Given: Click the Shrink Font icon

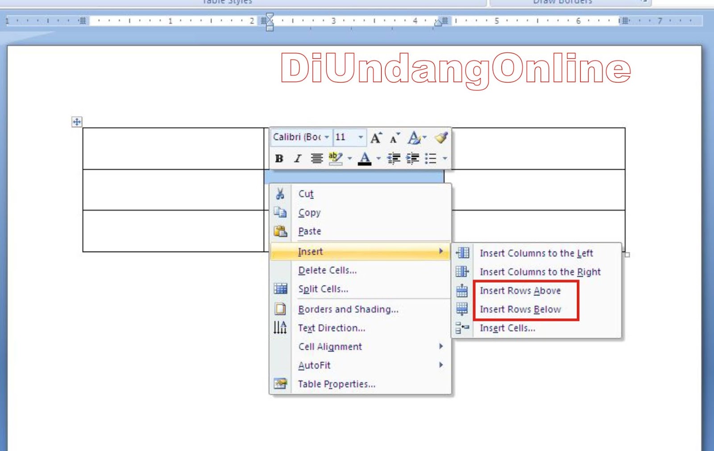Looking at the screenshot, I should pyautogui.click(x=393, y=137).
